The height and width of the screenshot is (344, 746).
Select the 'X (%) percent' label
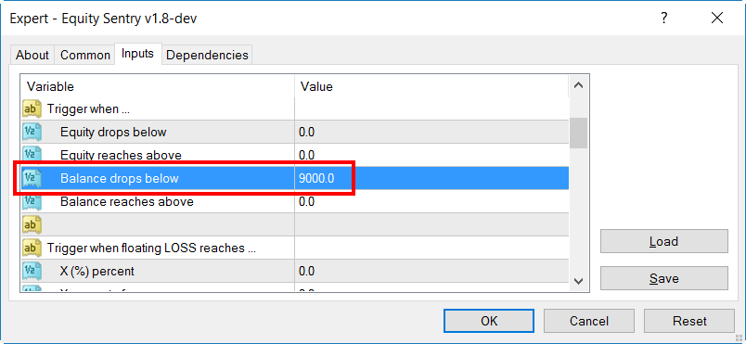coord(97,271)
